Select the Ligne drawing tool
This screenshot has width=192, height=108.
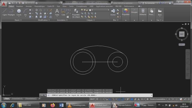click(5, 12)
